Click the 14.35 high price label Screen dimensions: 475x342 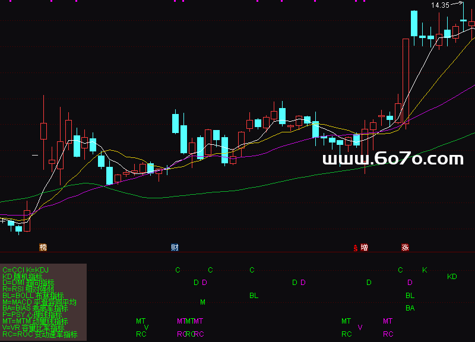pyautogui.click(x=440, y=5)
